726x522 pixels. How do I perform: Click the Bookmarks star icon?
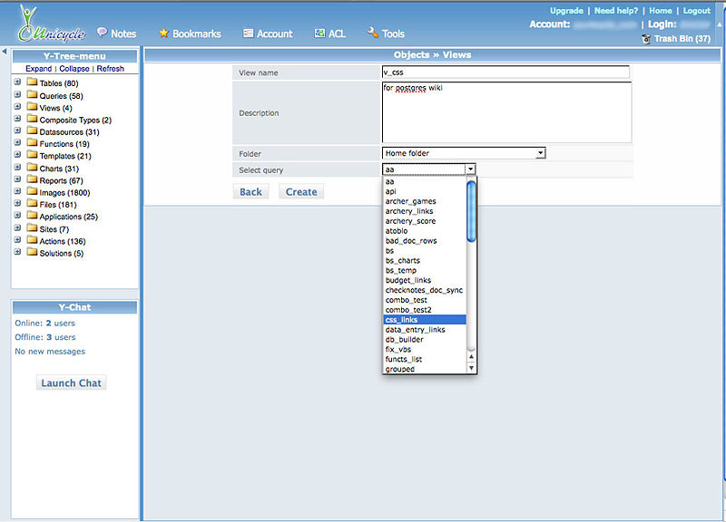[x=164, y=34]
